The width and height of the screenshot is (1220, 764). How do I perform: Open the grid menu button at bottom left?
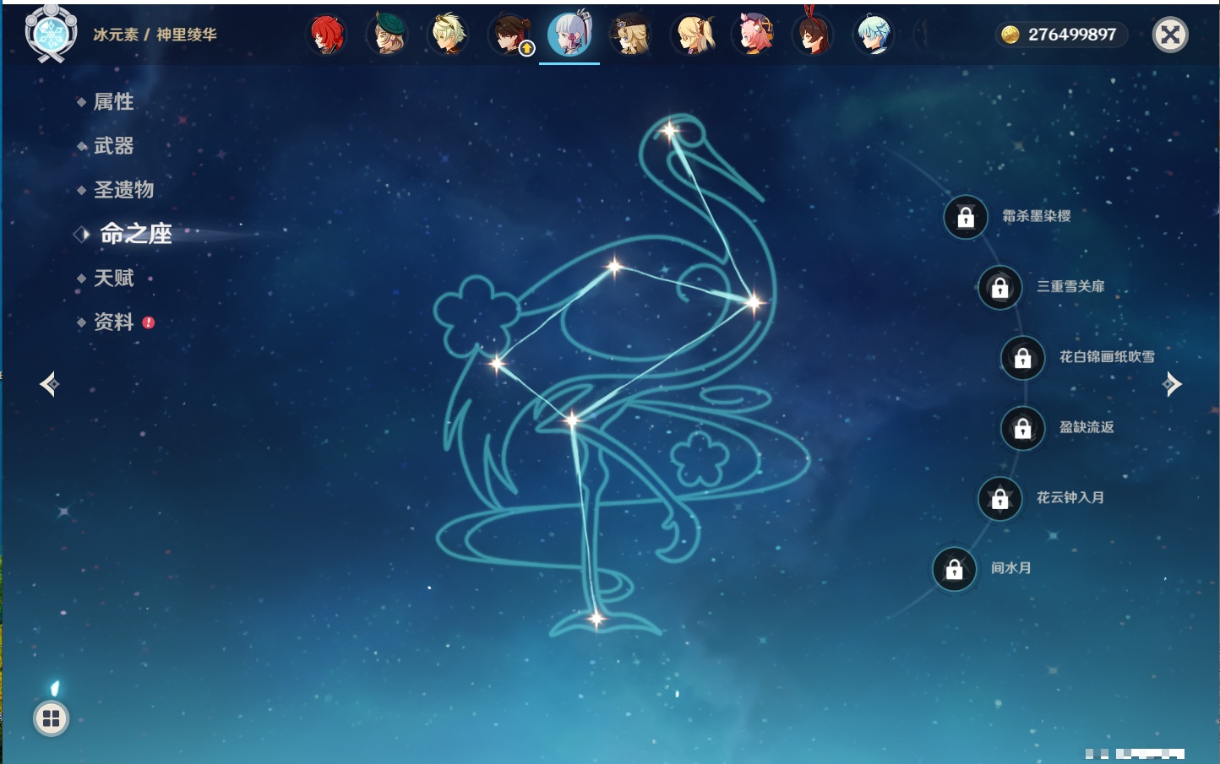(51, 718)
